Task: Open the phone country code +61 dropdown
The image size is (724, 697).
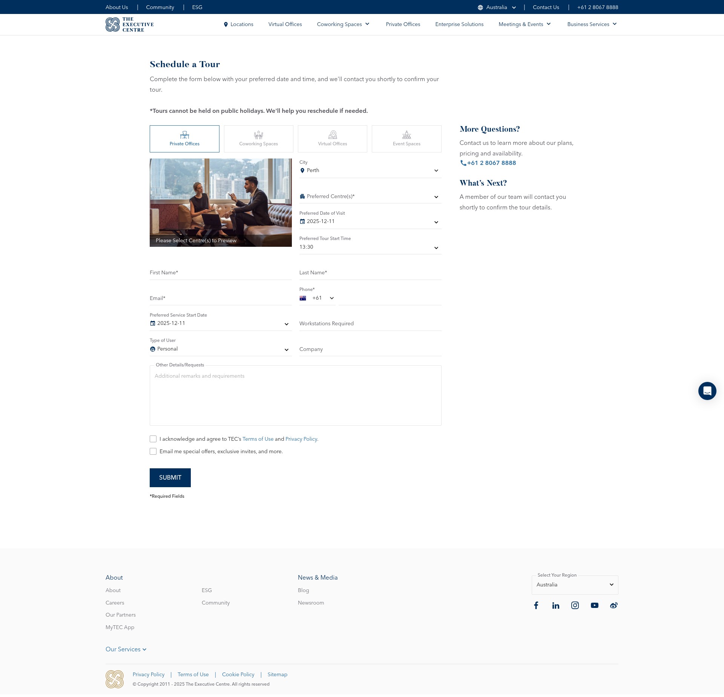Action: pyautogui.click(x=318, y=298)
